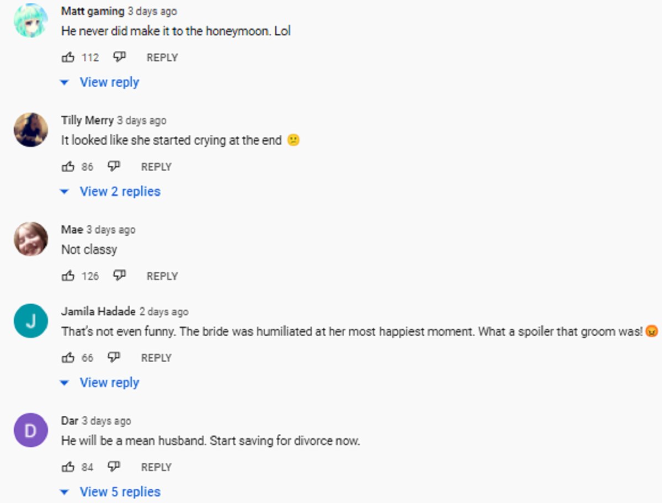Reply to Mae's 'Not classy' comment

point(162,276)
